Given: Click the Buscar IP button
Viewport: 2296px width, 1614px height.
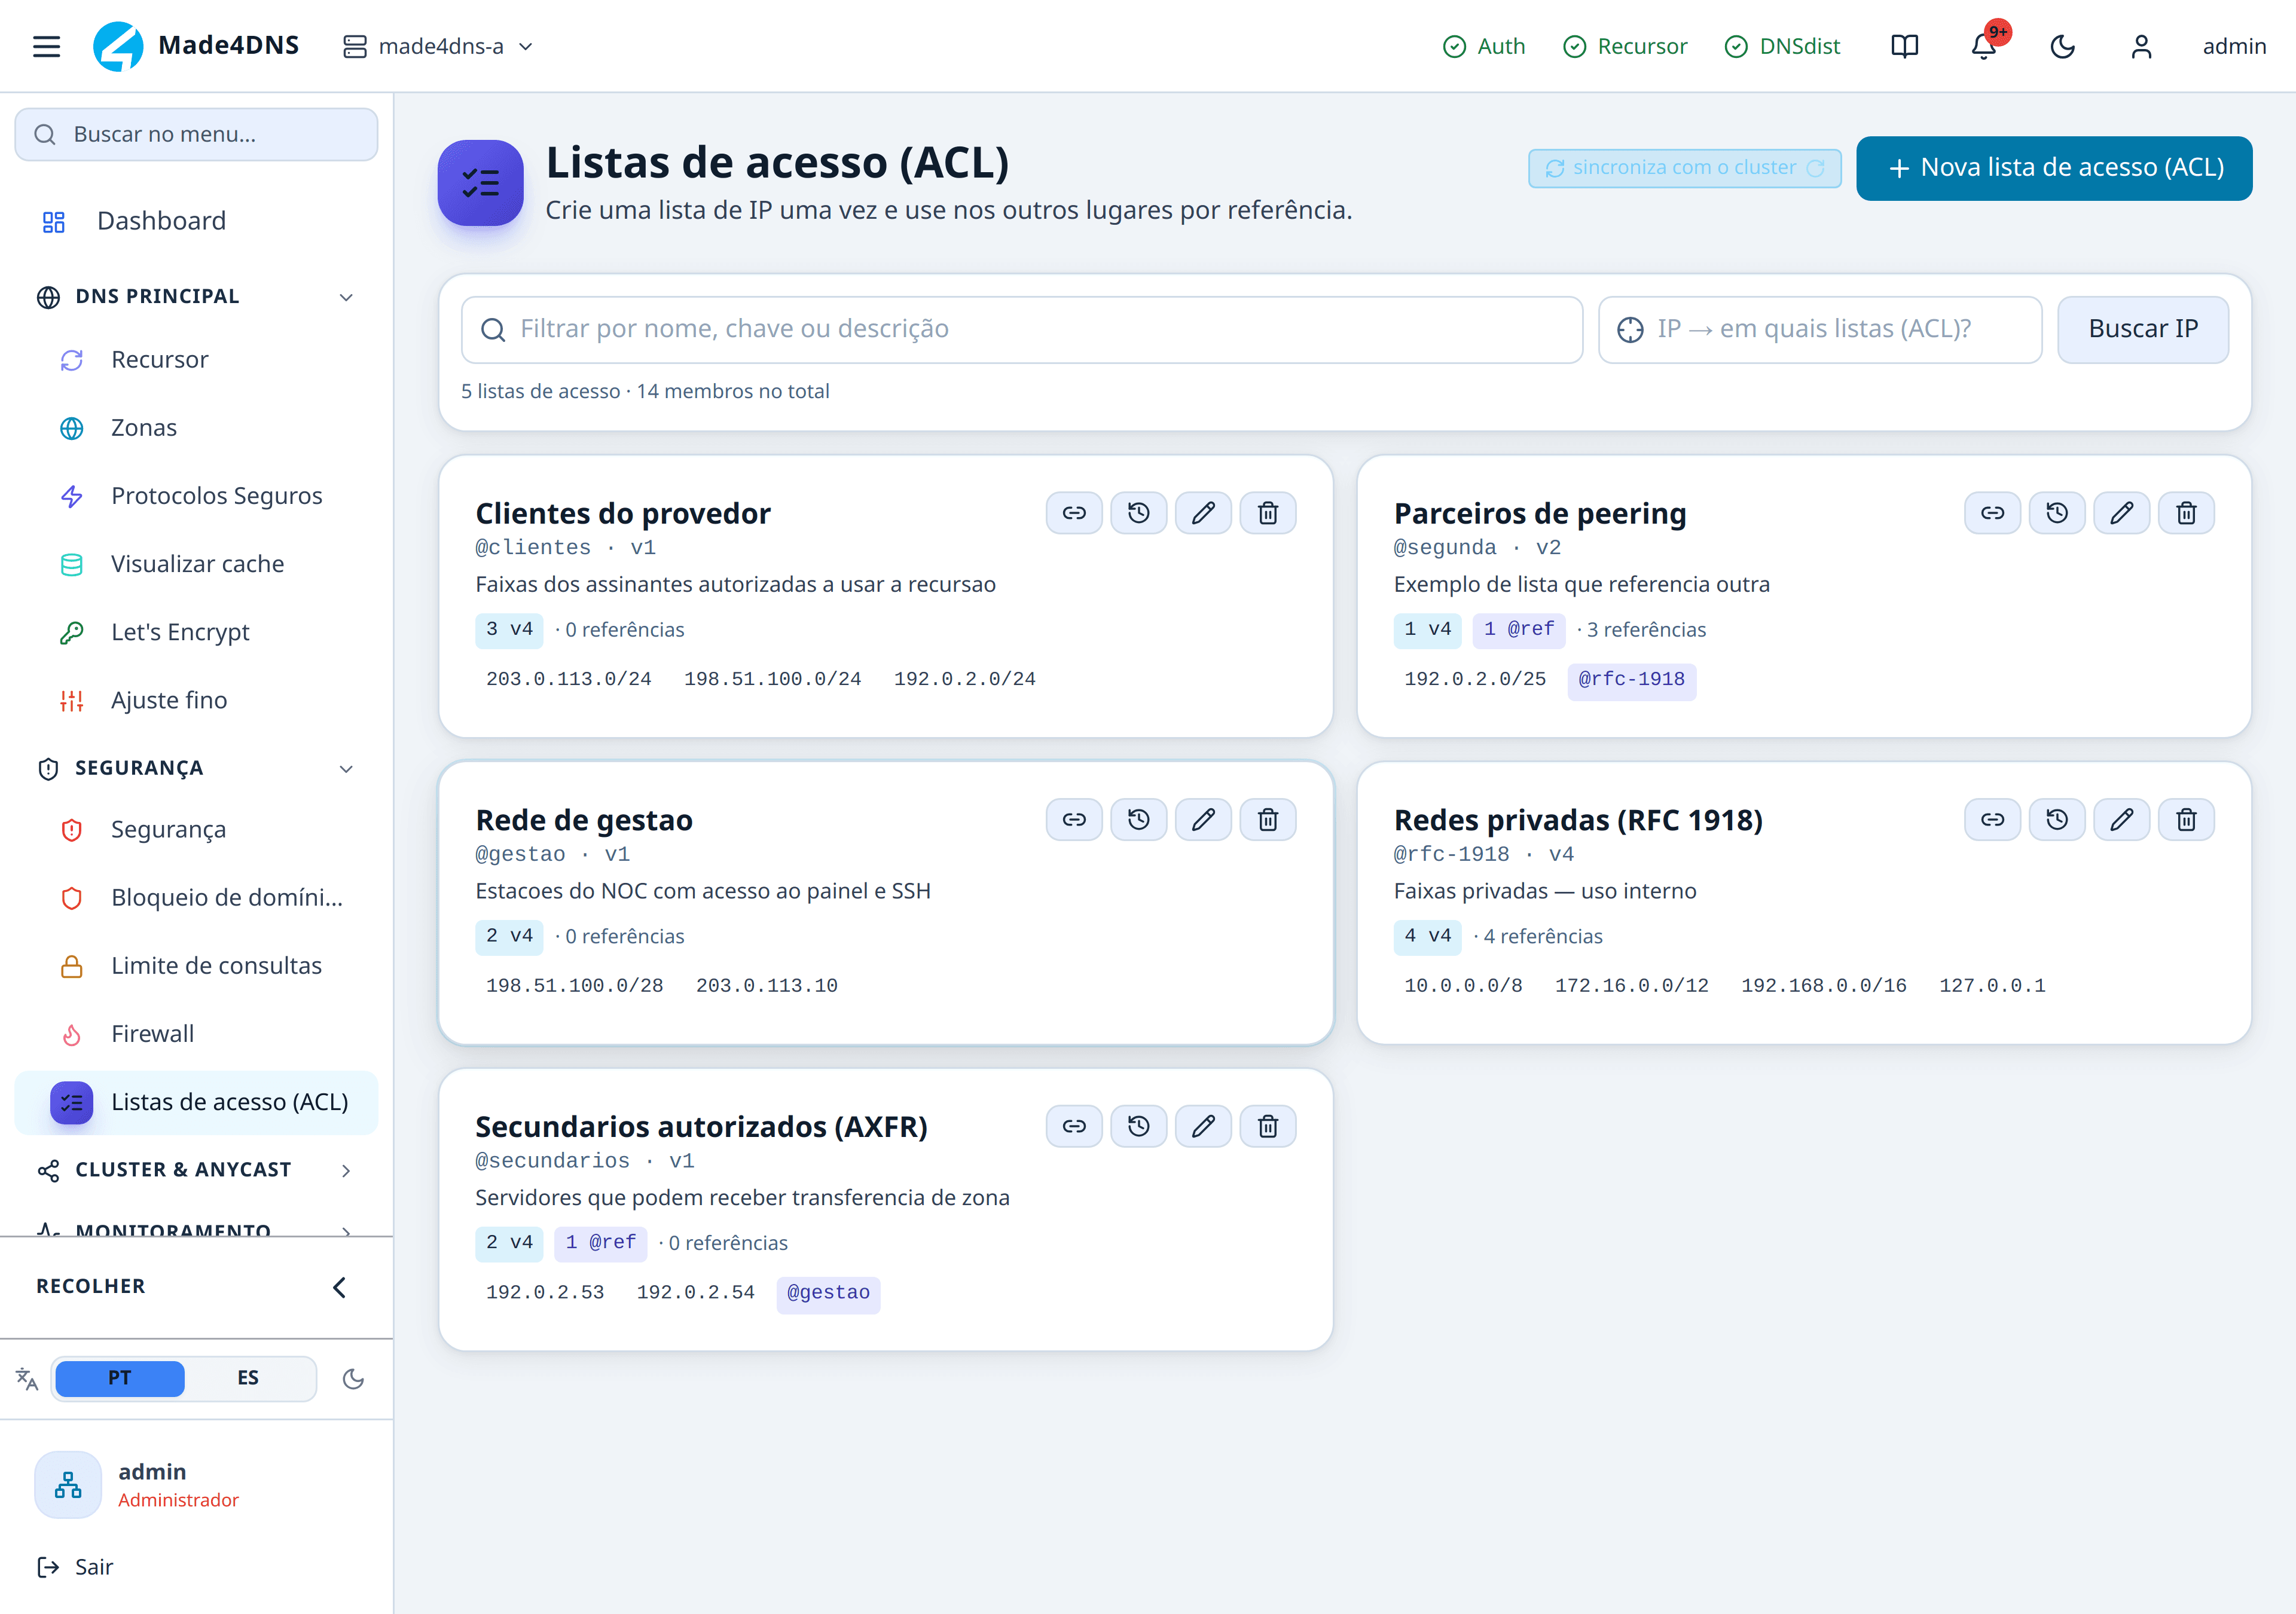Looking at the screenshot, I should [x=2142, y=329].
